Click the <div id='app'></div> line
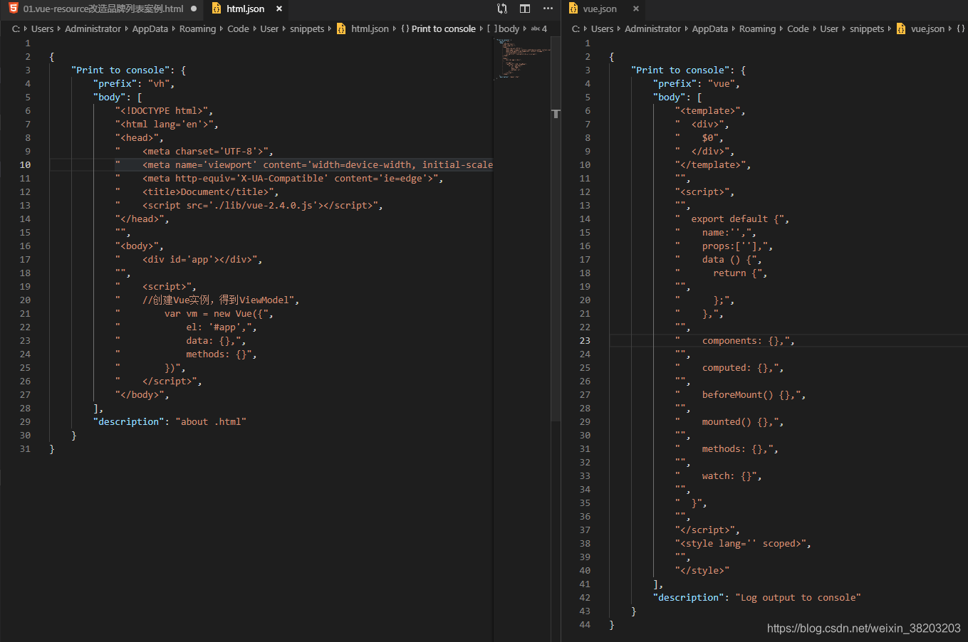The image size is (968, 642). 189,259
